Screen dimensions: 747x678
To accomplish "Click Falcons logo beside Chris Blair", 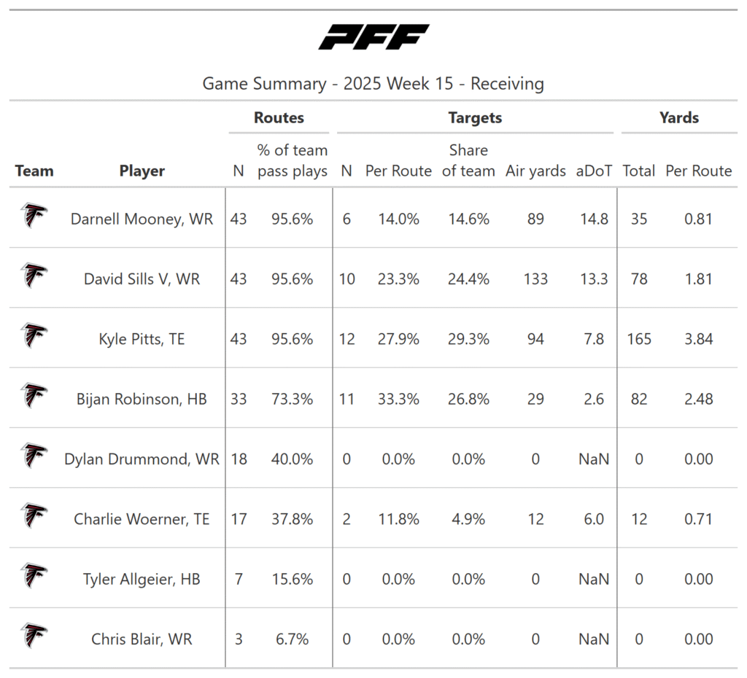I will (34, 637).
